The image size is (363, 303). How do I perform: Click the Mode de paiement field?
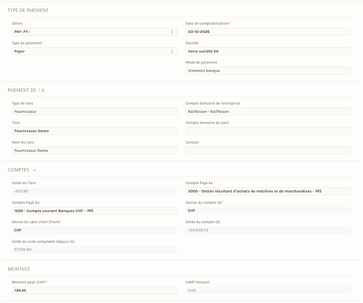[x=268, y=71]
